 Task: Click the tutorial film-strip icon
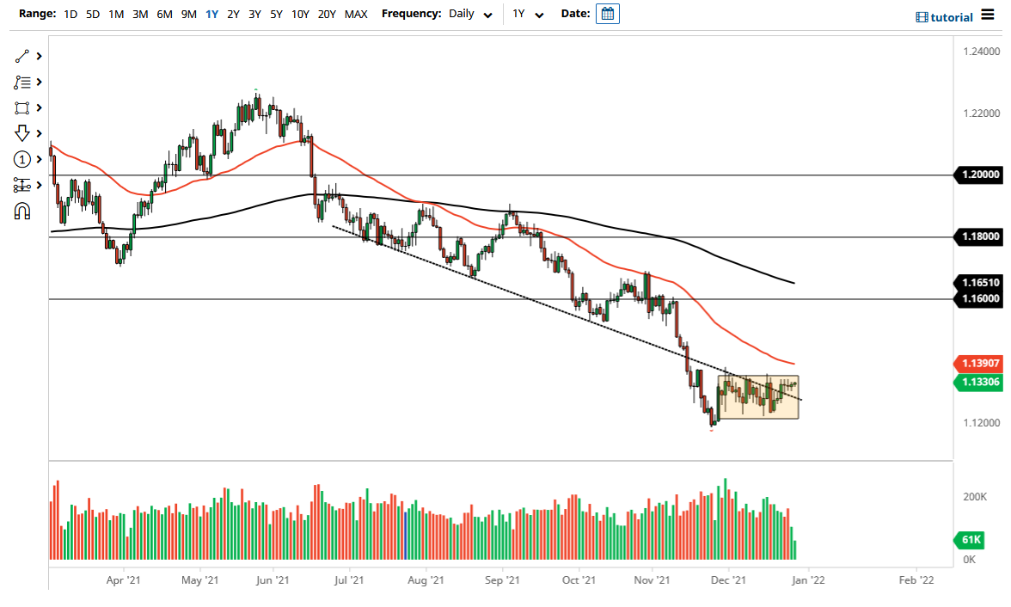pyautogui.click(x=924, y=17)
